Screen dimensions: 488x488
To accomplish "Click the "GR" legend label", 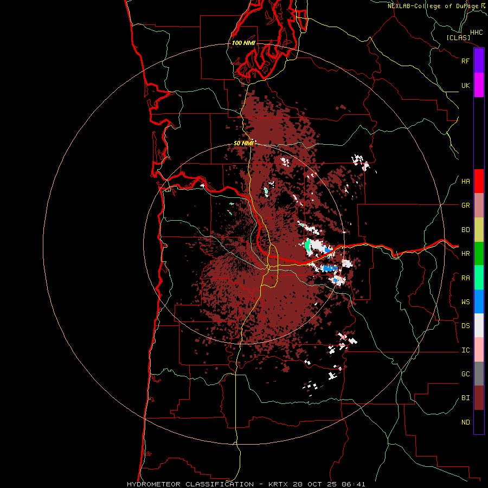I will 465,206.
